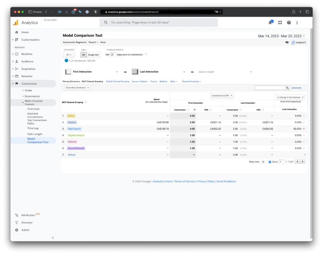Open the Secondary dimension dropdown
323x255 pixels.
click(x=77, y=88)
